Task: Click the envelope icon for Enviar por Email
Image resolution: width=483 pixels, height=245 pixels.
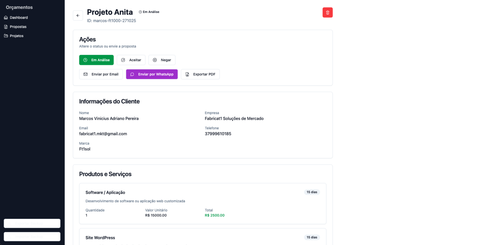Action: pyautogui.click(x=85, y=74)
